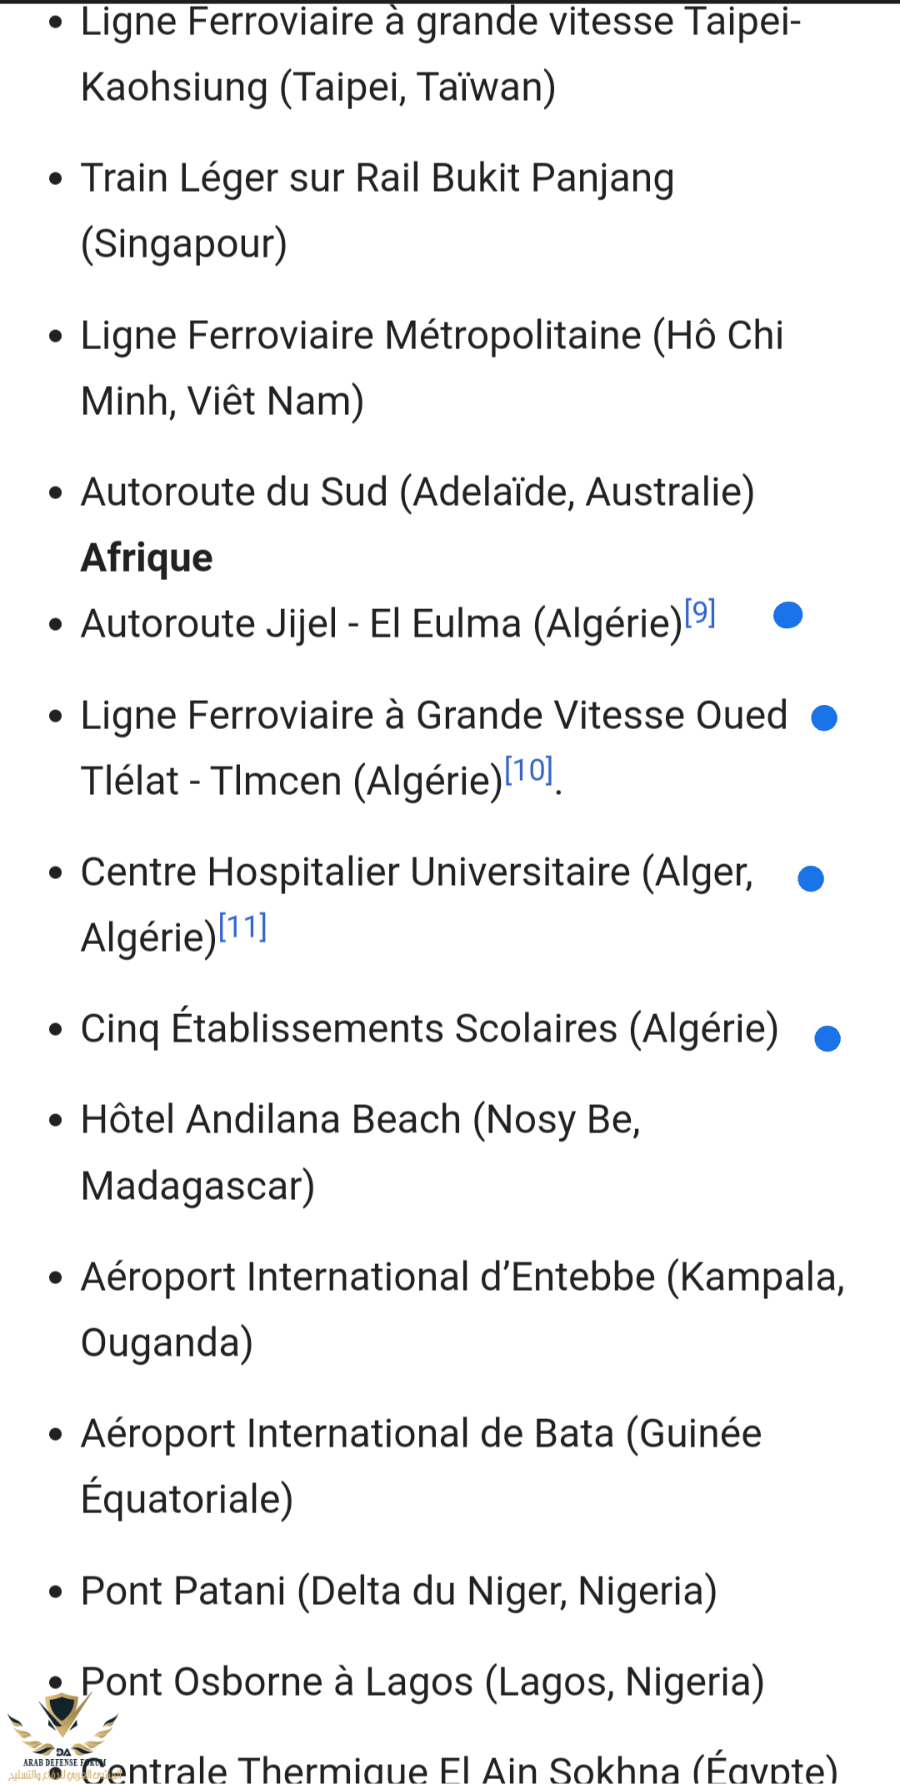Tap blue dot next to Oued Tlélat line
The image size is (900, 1784).
(x=824, y=717)
